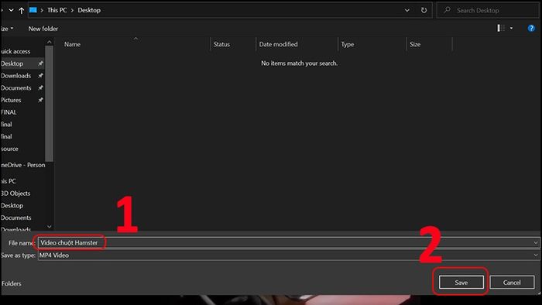This screenshot has height=305, width=542.
Task: Select OneDrive - Personal in sidebar
Action: point(22,165)
